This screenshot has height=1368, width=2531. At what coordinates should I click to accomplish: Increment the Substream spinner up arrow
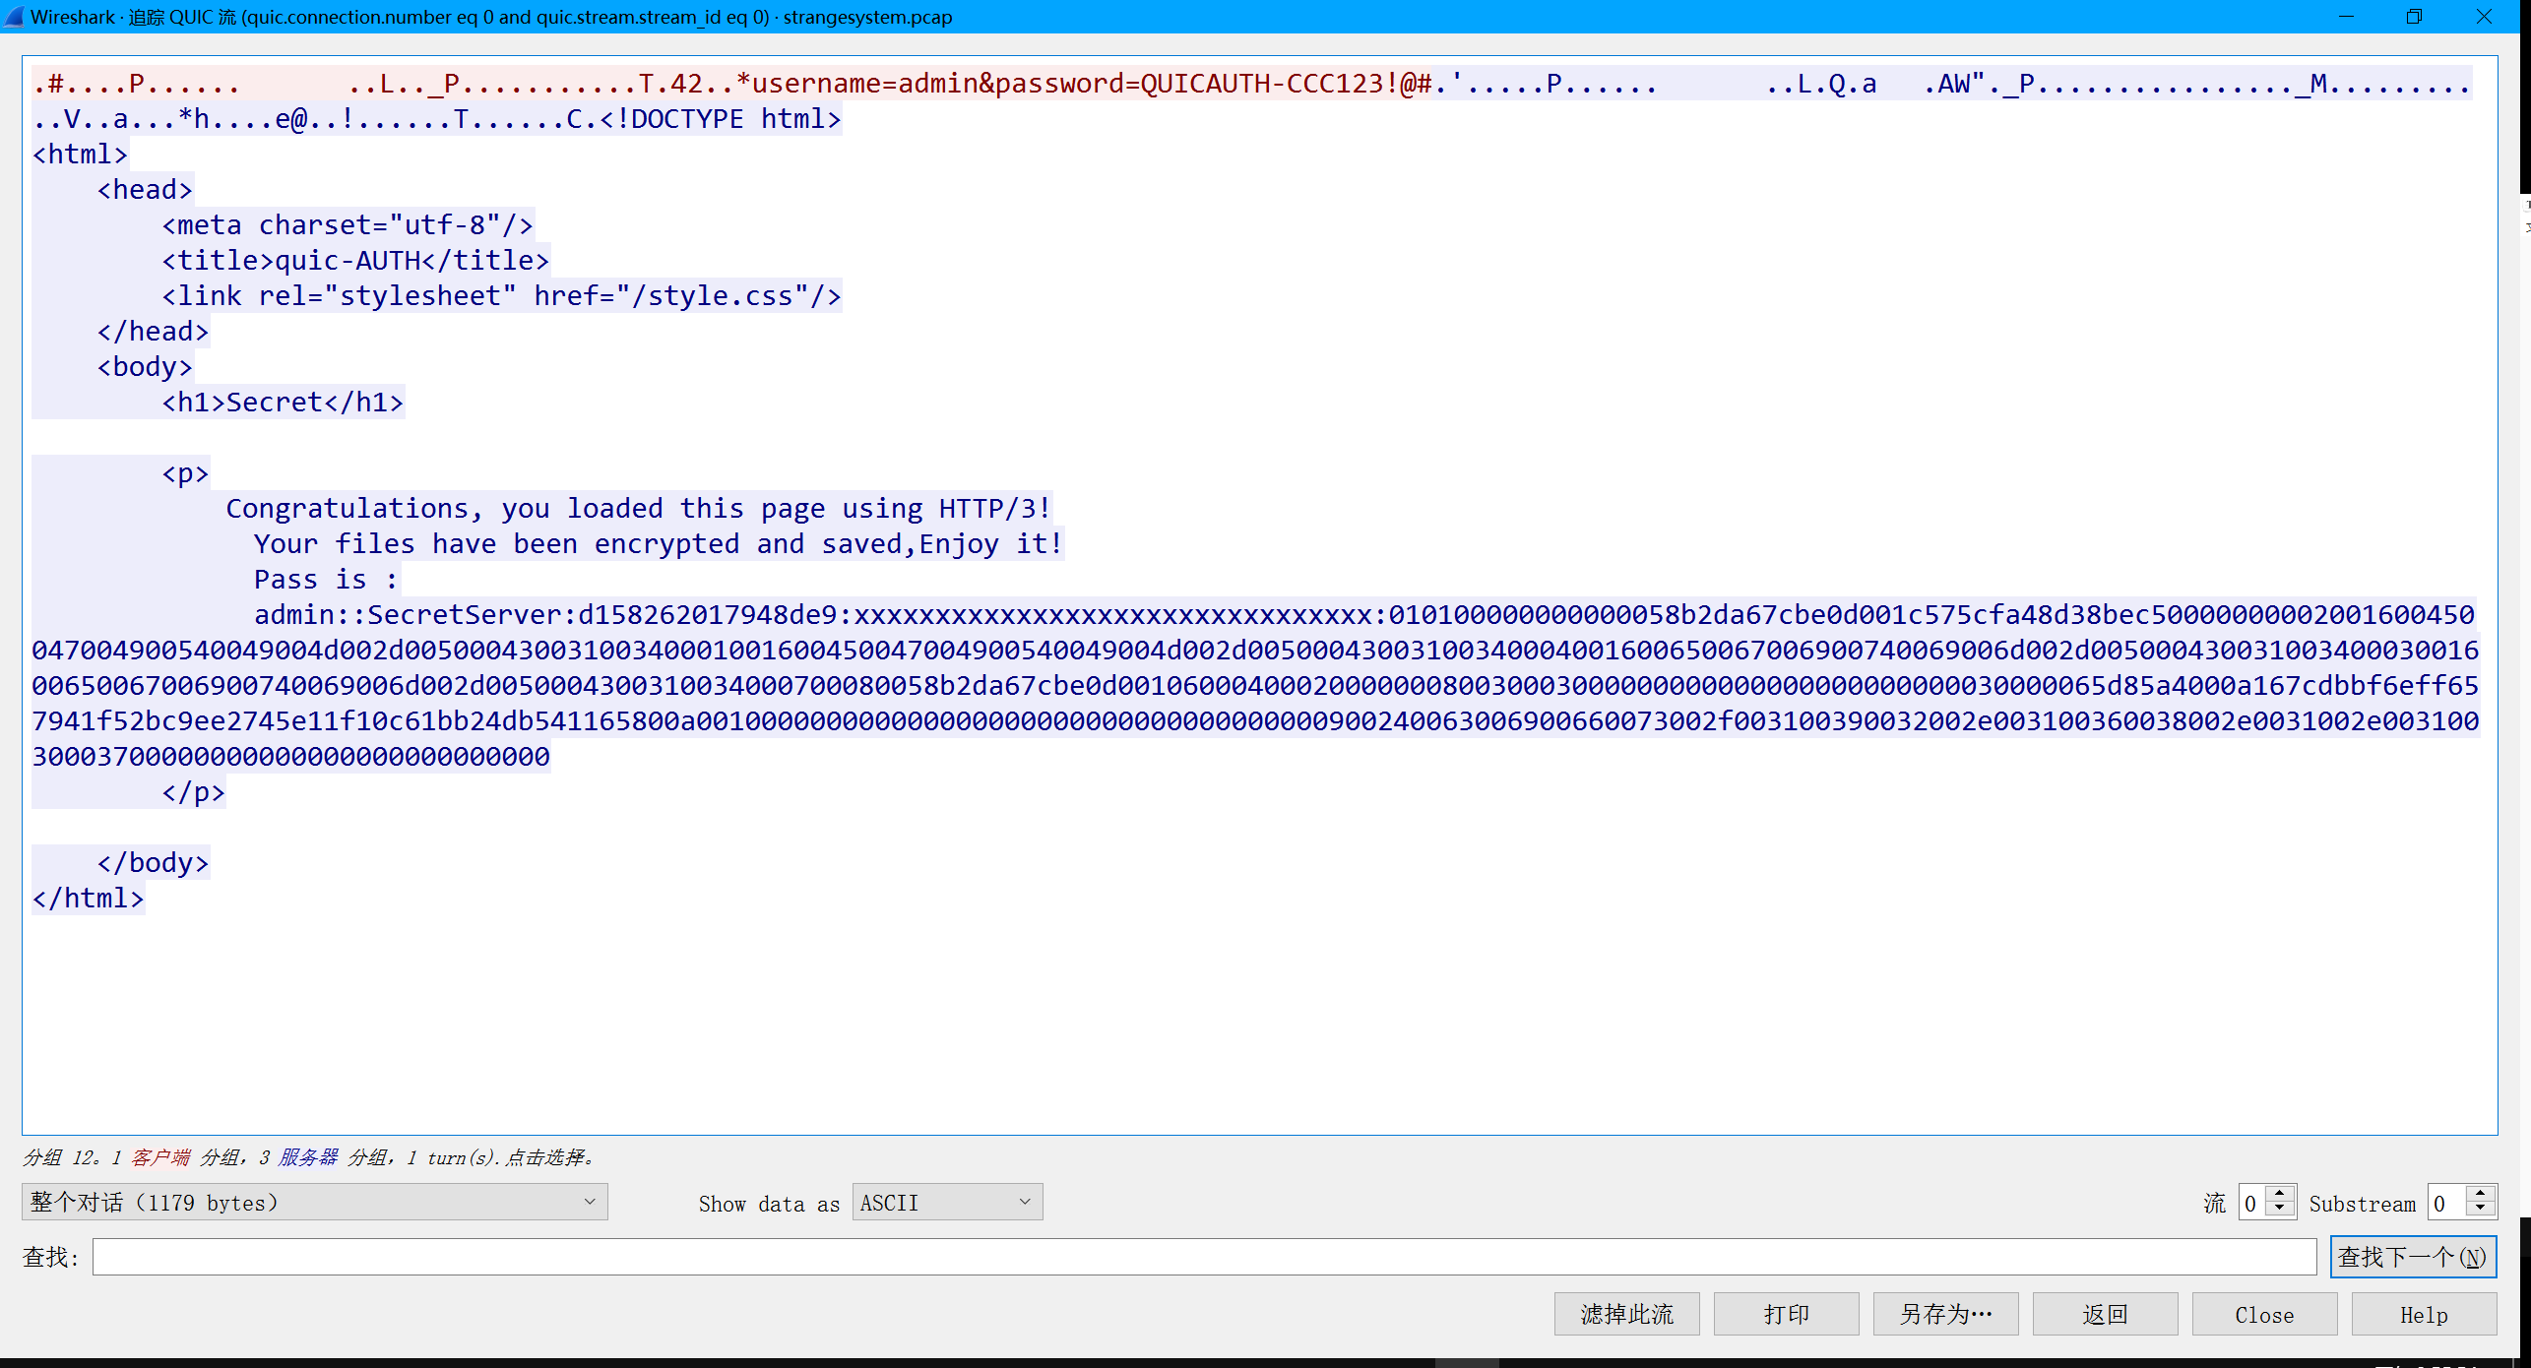click(x=2481, y=1195)
